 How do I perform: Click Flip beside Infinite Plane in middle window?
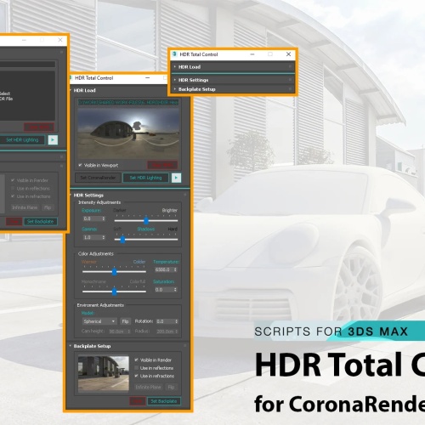pyautogui.click(x=171, y=387)
